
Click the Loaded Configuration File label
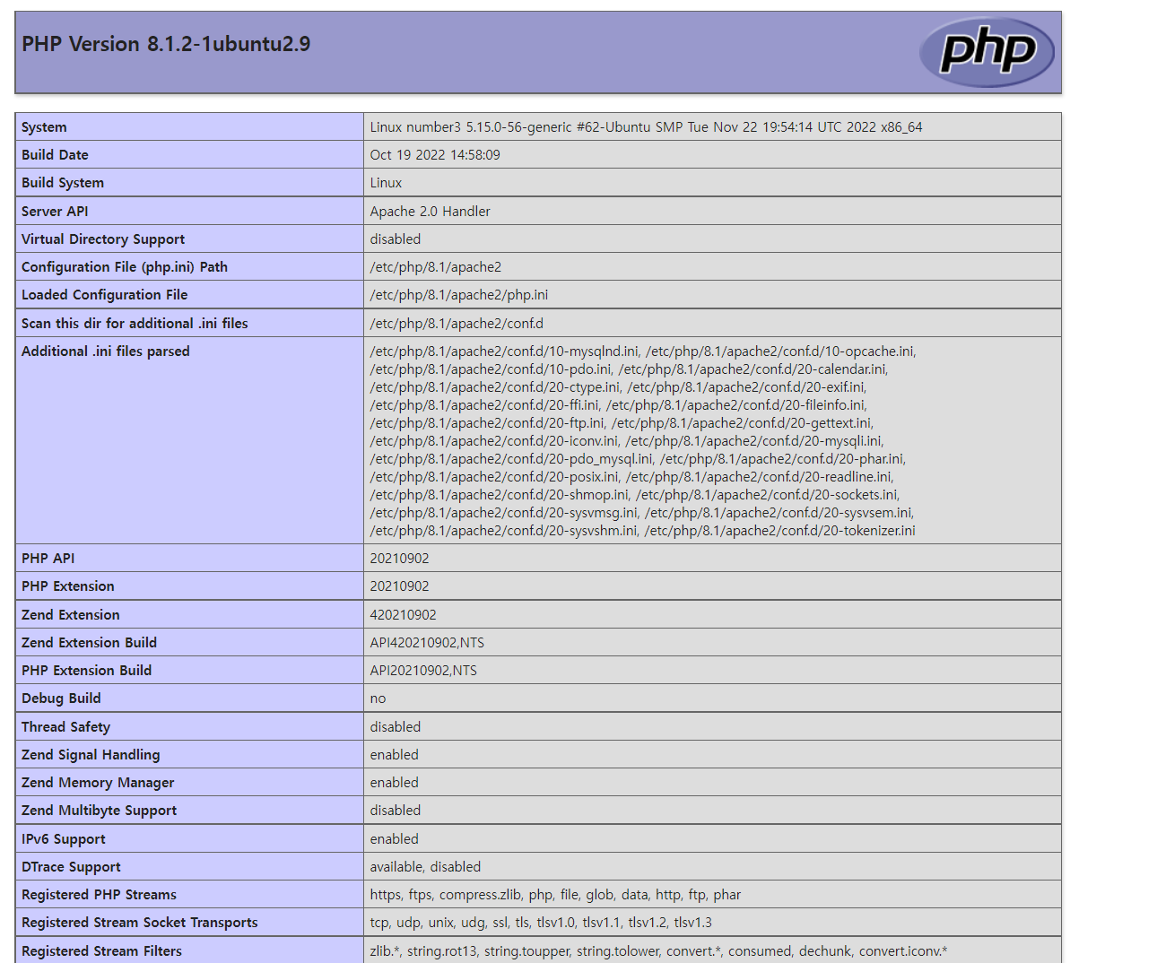104,295
